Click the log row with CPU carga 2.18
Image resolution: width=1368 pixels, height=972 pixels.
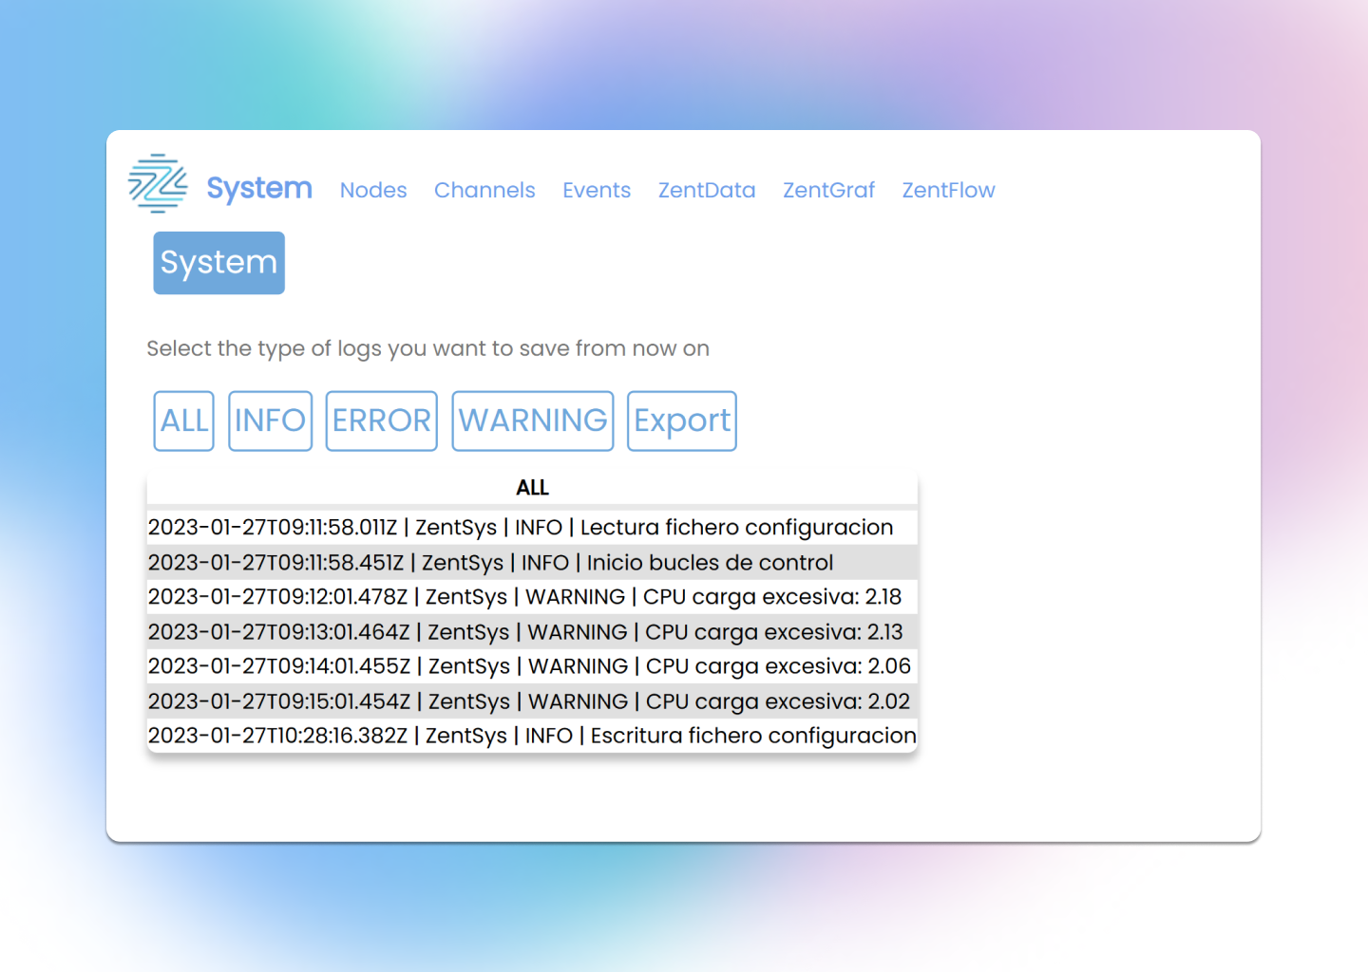(532, 597)
